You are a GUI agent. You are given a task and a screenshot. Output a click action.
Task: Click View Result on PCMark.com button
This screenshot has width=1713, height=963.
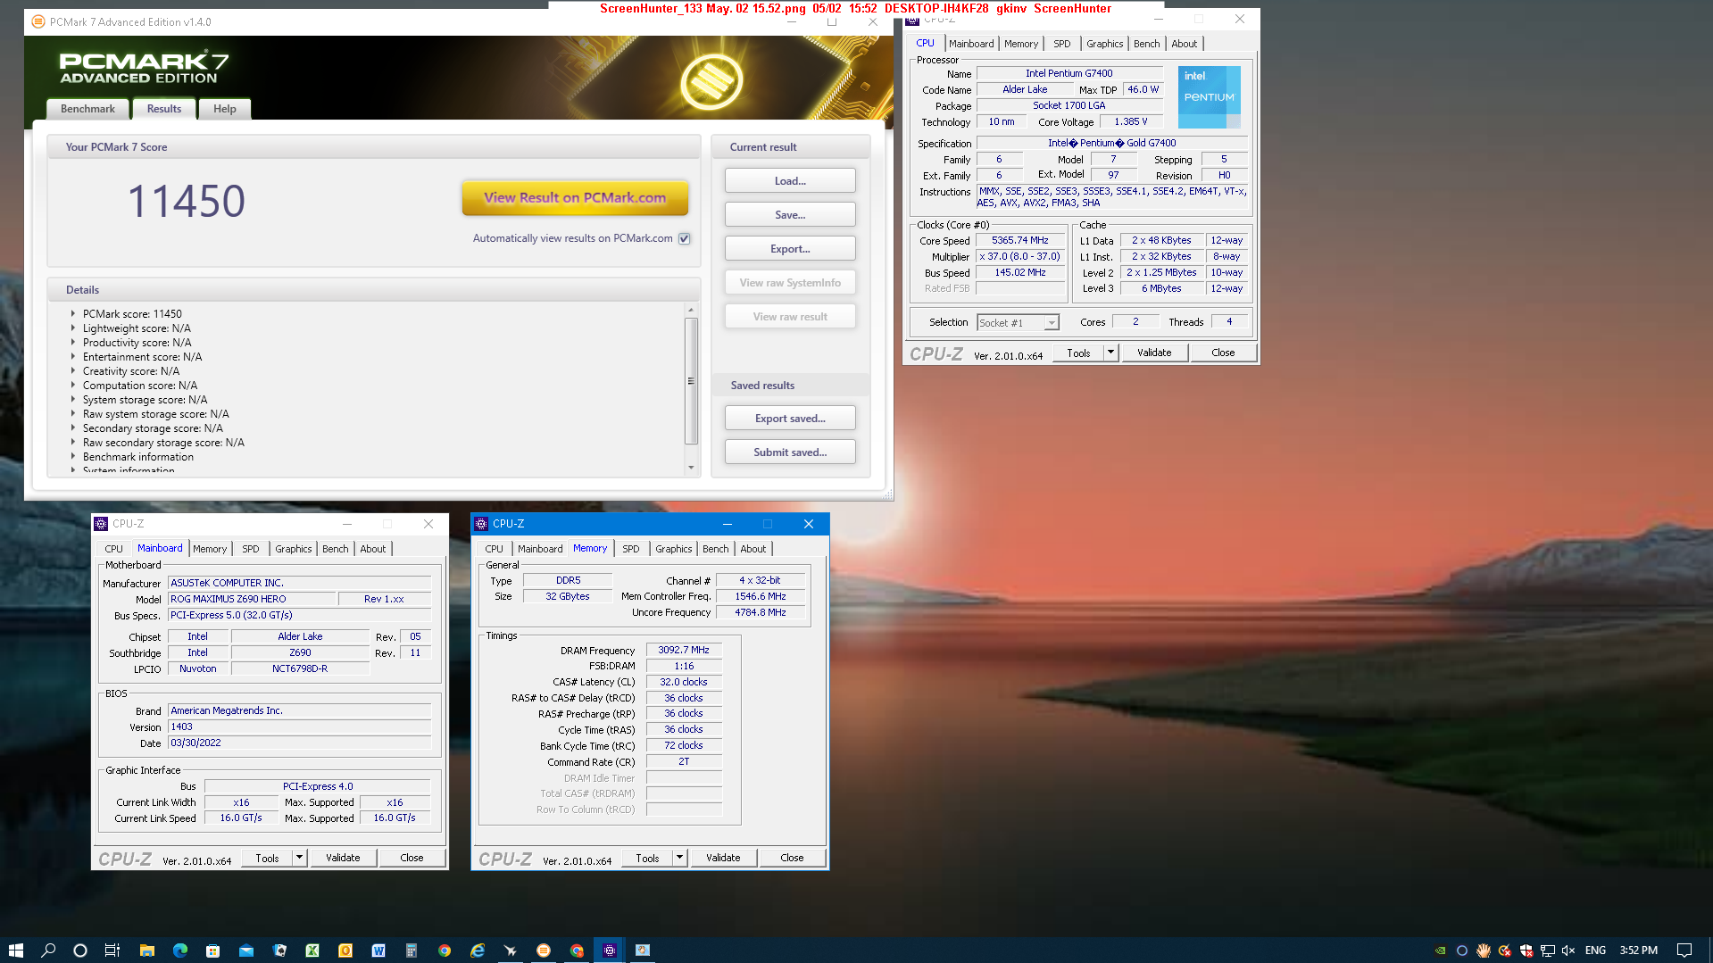pos(575,198)
